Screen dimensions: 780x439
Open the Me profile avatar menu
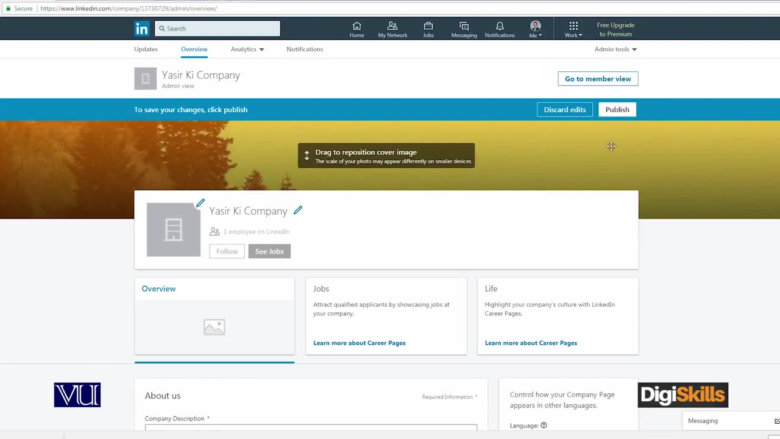pos(536,29)
